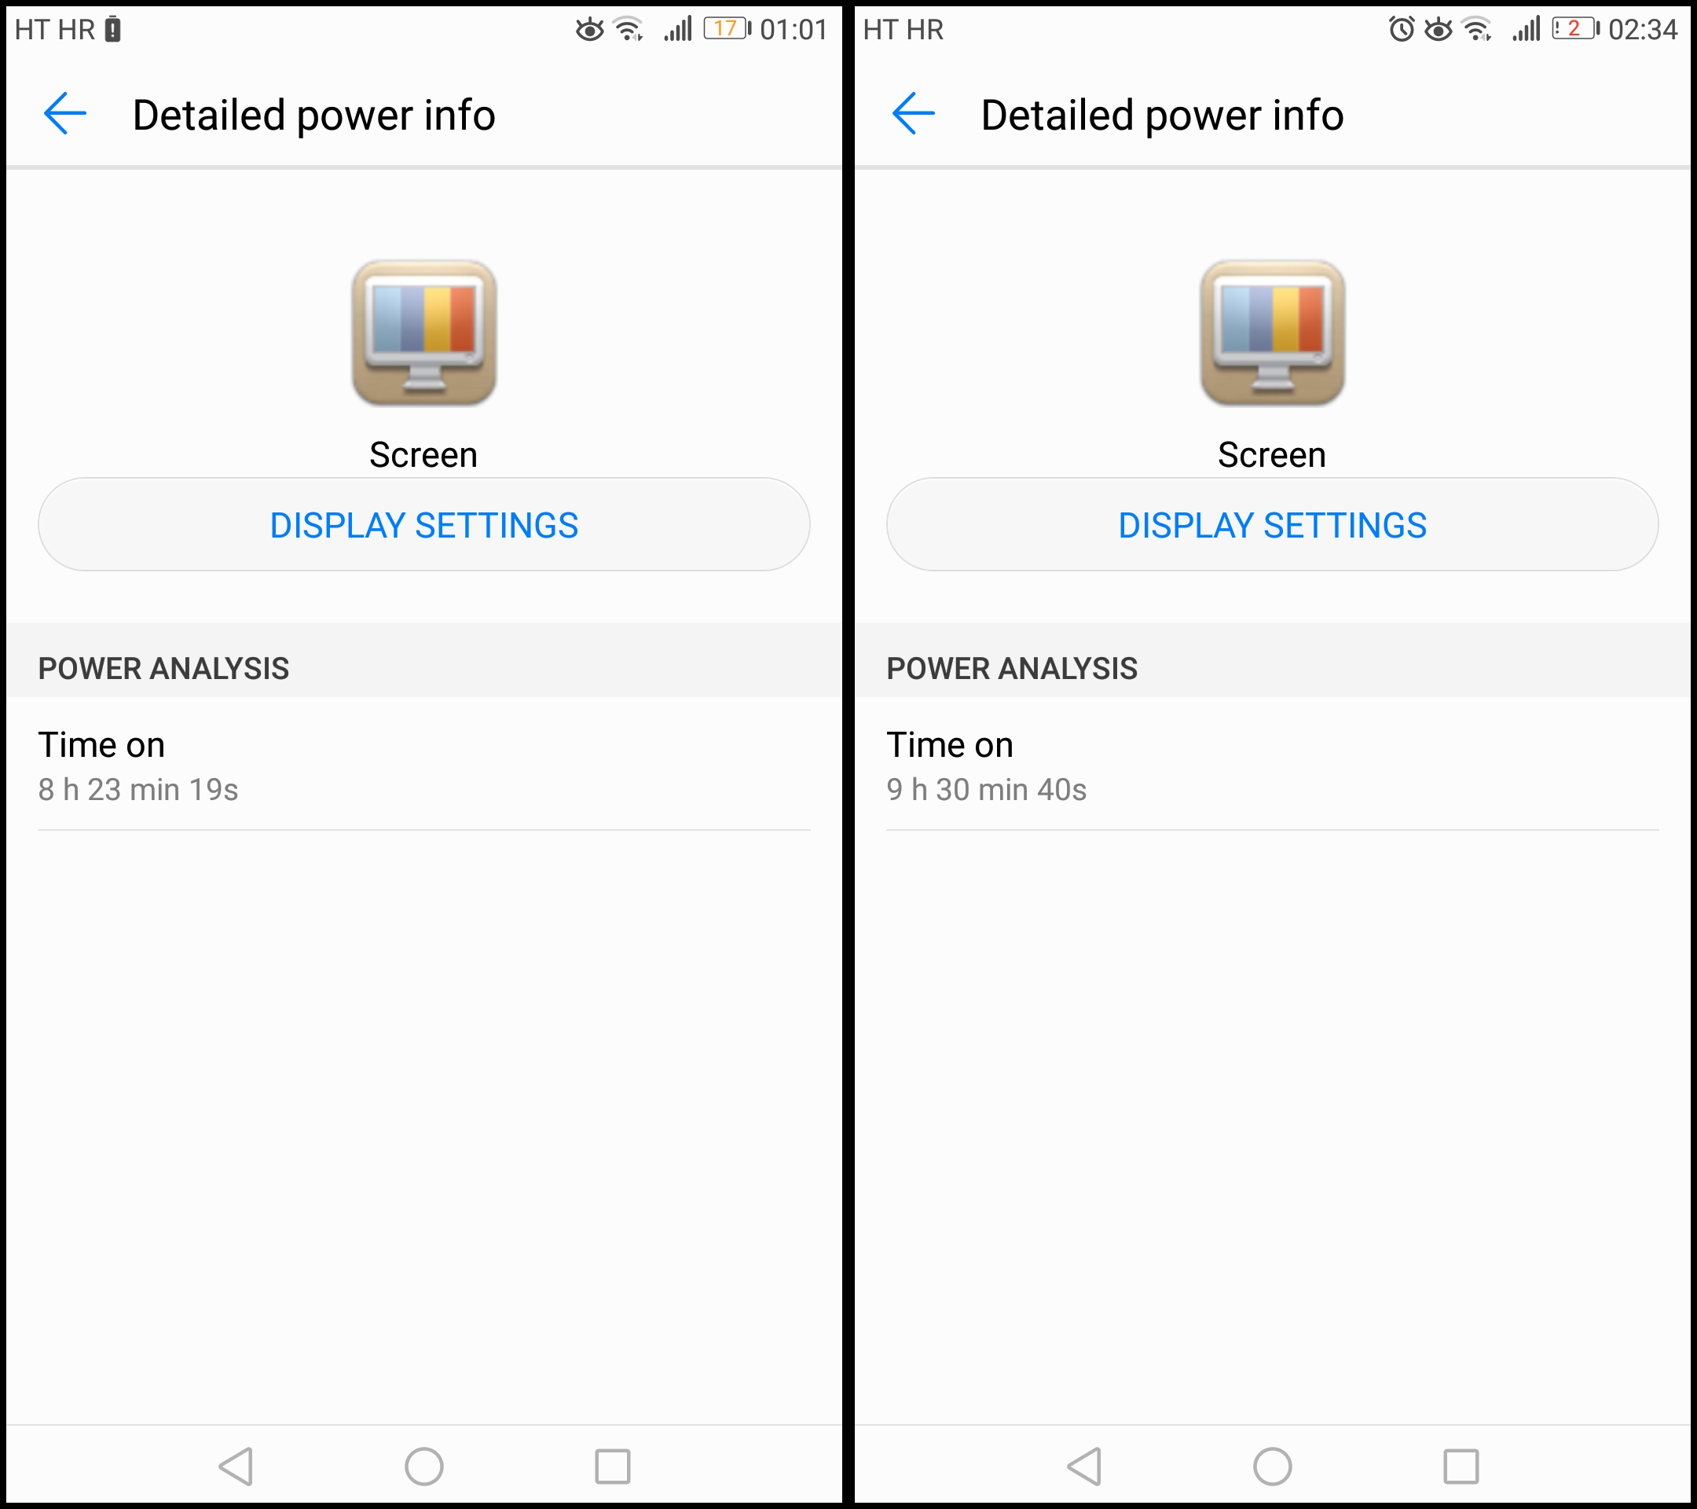This screenshot has width=1697, height=1509.
Task: Click the Screen monitor icon in the right screenshot
Action: (1273, 333)
